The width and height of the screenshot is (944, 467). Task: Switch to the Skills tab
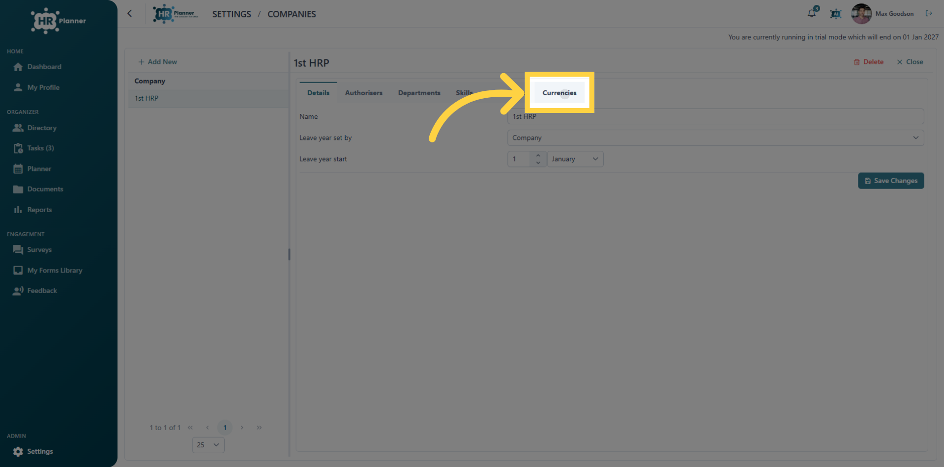(464, 93)
